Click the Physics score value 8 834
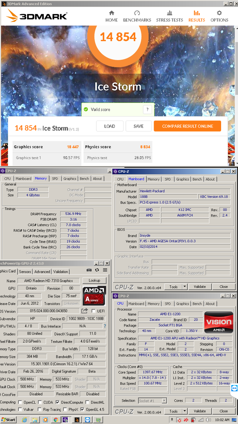238x424 pixels. point(145,147)
